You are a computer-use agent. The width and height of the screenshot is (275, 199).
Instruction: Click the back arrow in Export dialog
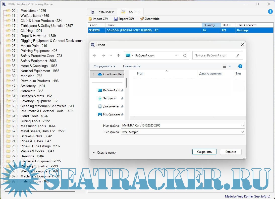click(x=95, y=55)
